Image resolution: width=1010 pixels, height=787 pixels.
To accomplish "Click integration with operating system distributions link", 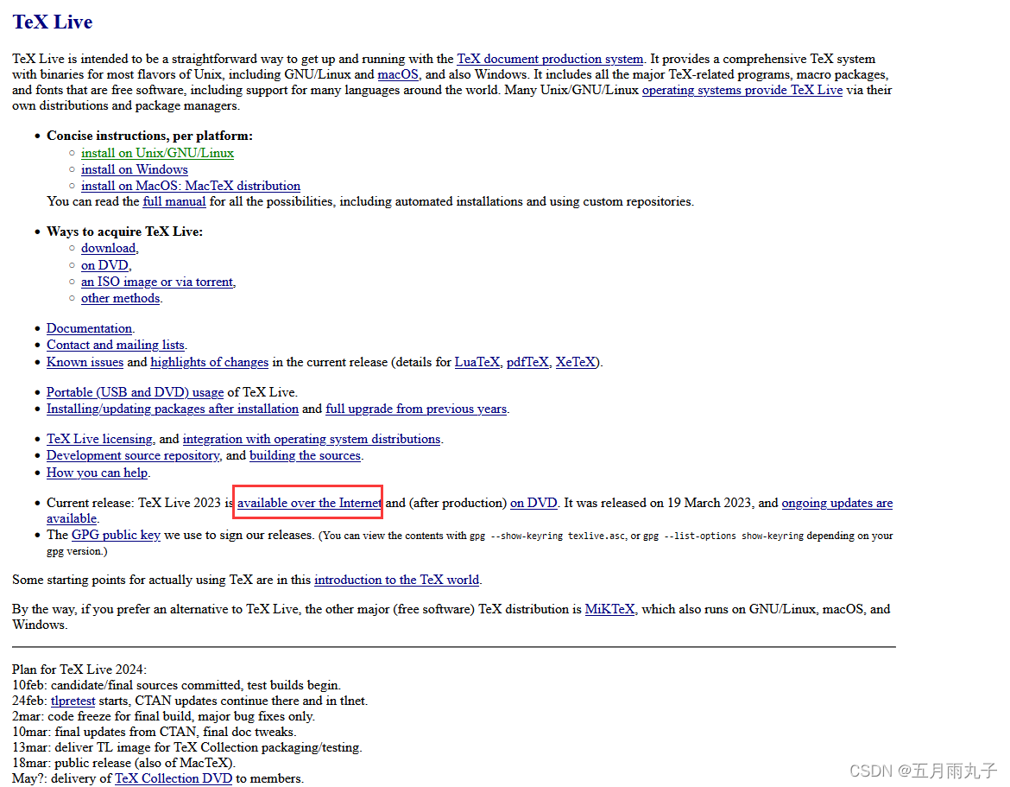I will tap(312, 439).
